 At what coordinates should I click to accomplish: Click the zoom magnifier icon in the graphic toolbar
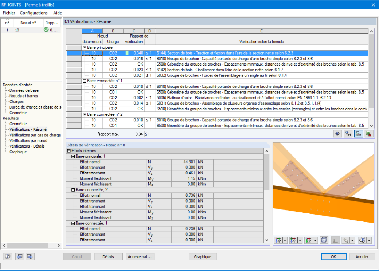[x=345, y=240]
